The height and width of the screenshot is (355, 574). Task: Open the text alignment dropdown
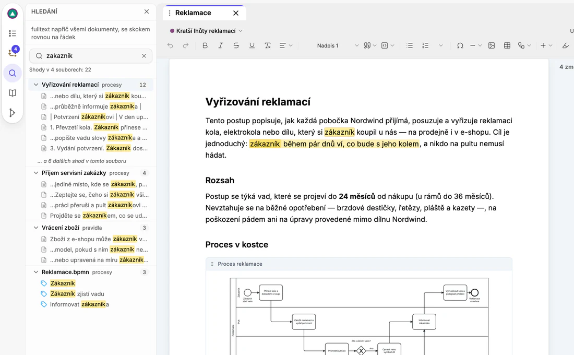coord(286,45)
